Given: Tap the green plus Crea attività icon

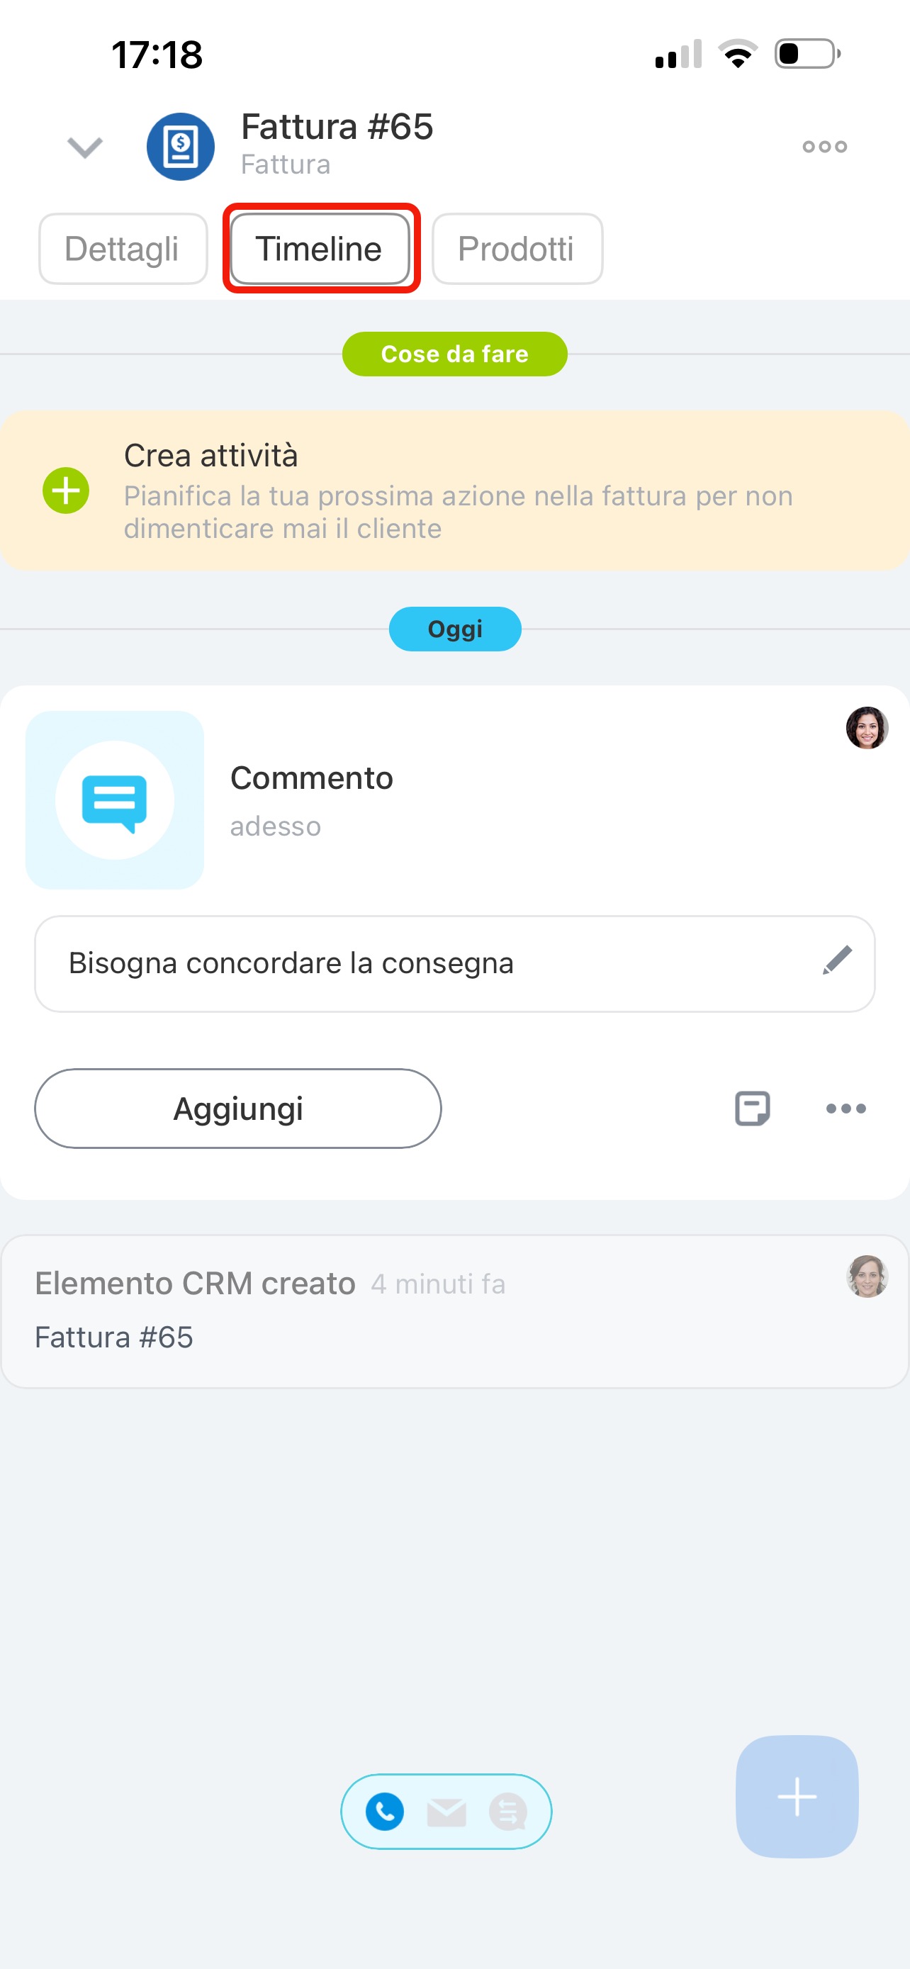Looking at the screenshot, I should (x=66, y=490).
